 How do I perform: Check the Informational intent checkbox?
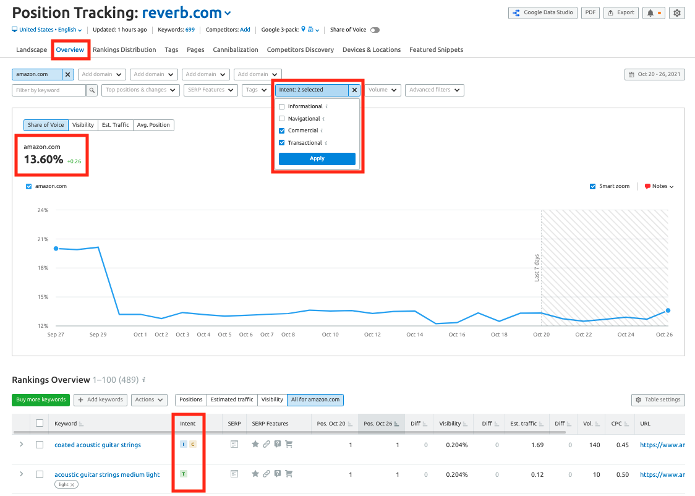(282, 106)
